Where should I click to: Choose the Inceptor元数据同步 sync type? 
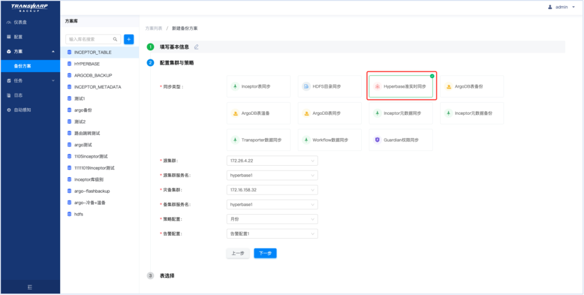(401, 113)
